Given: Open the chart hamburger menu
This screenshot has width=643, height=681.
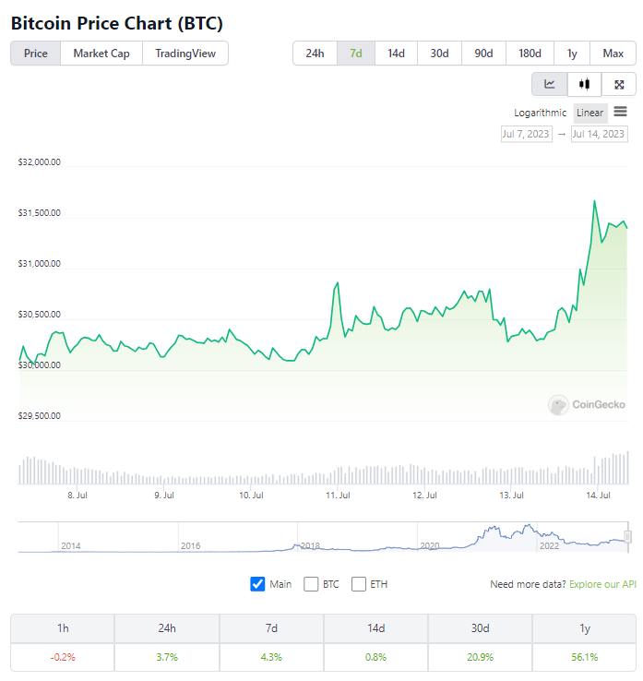Looking at the screenshot, I should [x=620, y=113].
